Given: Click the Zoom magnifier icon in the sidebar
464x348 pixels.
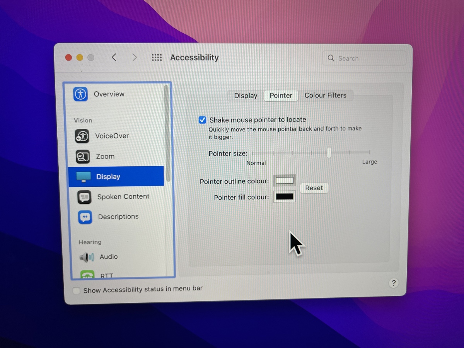Looking at the screenshot, I should (x=83, y=157).
